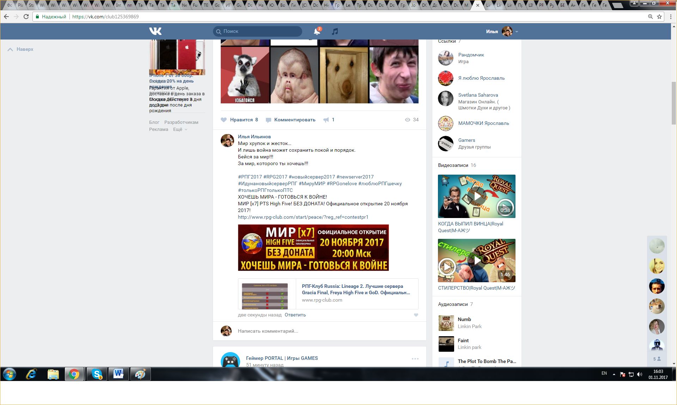Like the comment by Илья Ильинов with the small heart

pos(416,315)
